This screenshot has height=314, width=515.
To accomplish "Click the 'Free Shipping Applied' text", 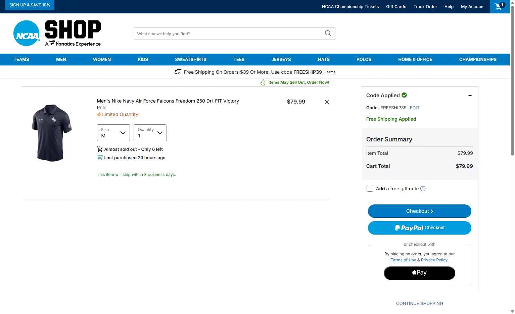I will coord(391,119).
